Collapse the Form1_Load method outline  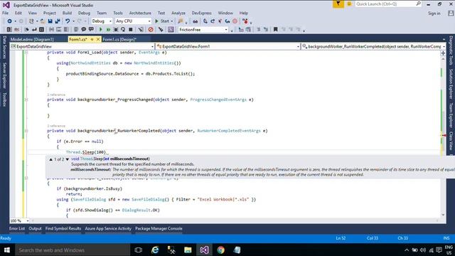[26, 53]
